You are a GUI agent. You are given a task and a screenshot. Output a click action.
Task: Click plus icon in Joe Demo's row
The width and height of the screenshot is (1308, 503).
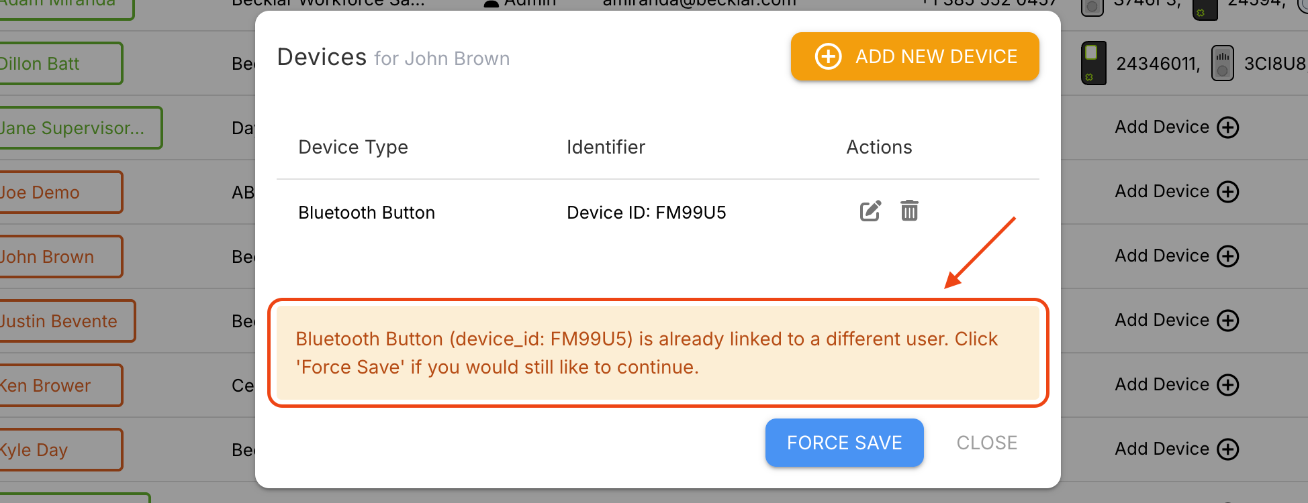point(1228,192)
